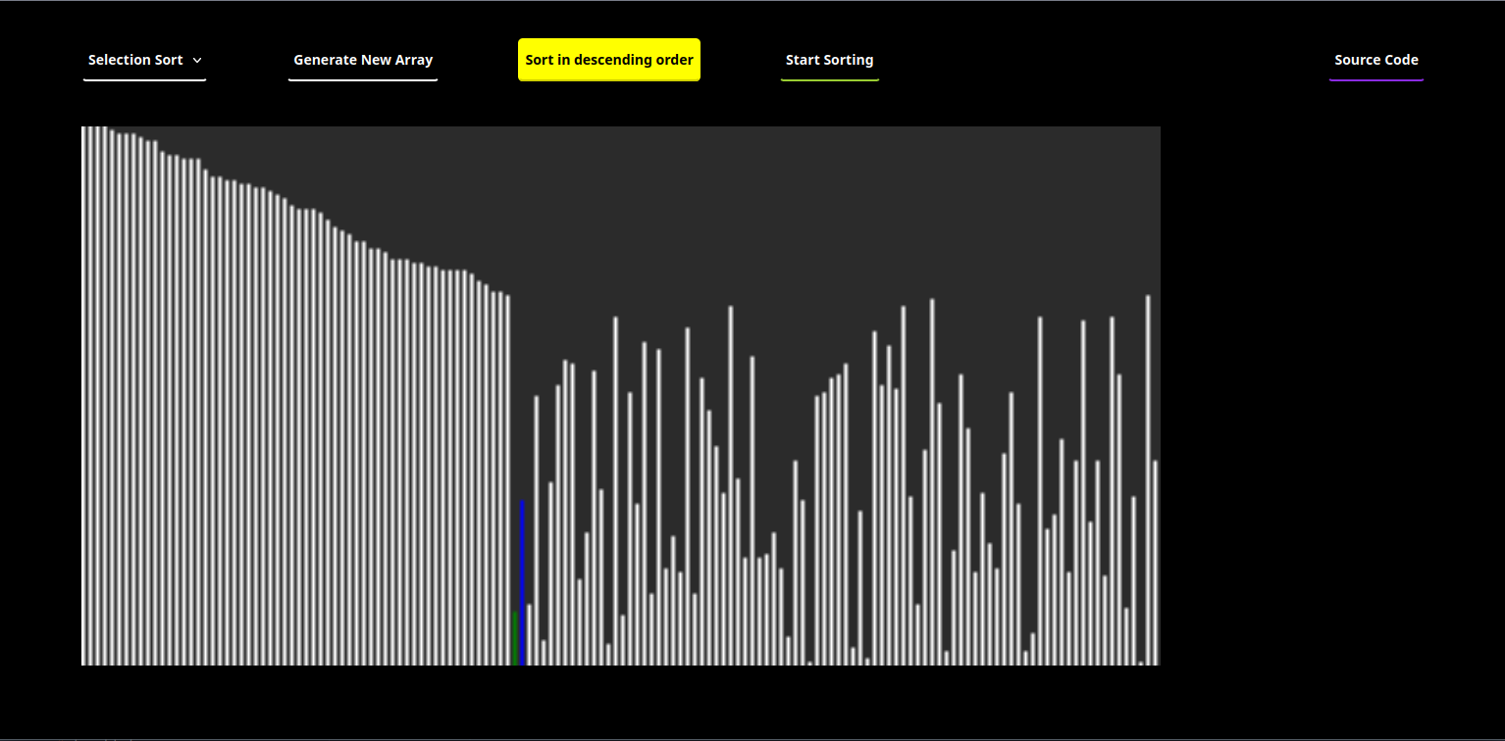Image resolution: width=1505 pixels, height=741 pixels.
Task: Click the green highlighted bar
Action: point(515,638)
